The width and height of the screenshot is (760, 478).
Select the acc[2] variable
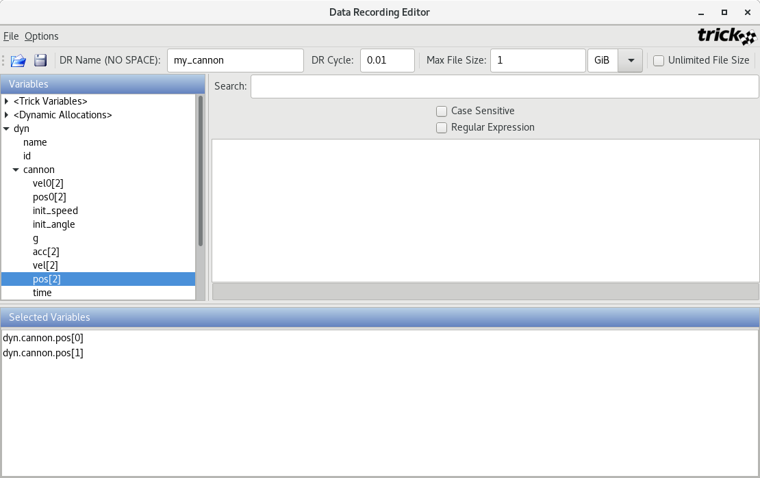point(46,252)
